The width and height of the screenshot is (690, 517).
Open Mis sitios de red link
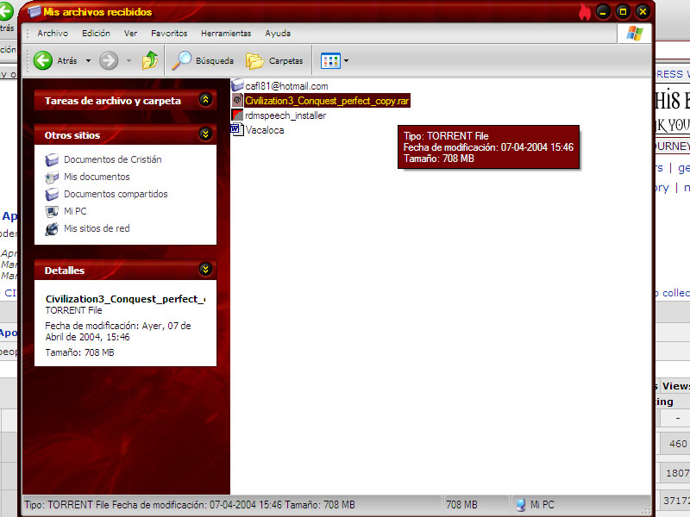pyautogui.click(x=97, y=228)
